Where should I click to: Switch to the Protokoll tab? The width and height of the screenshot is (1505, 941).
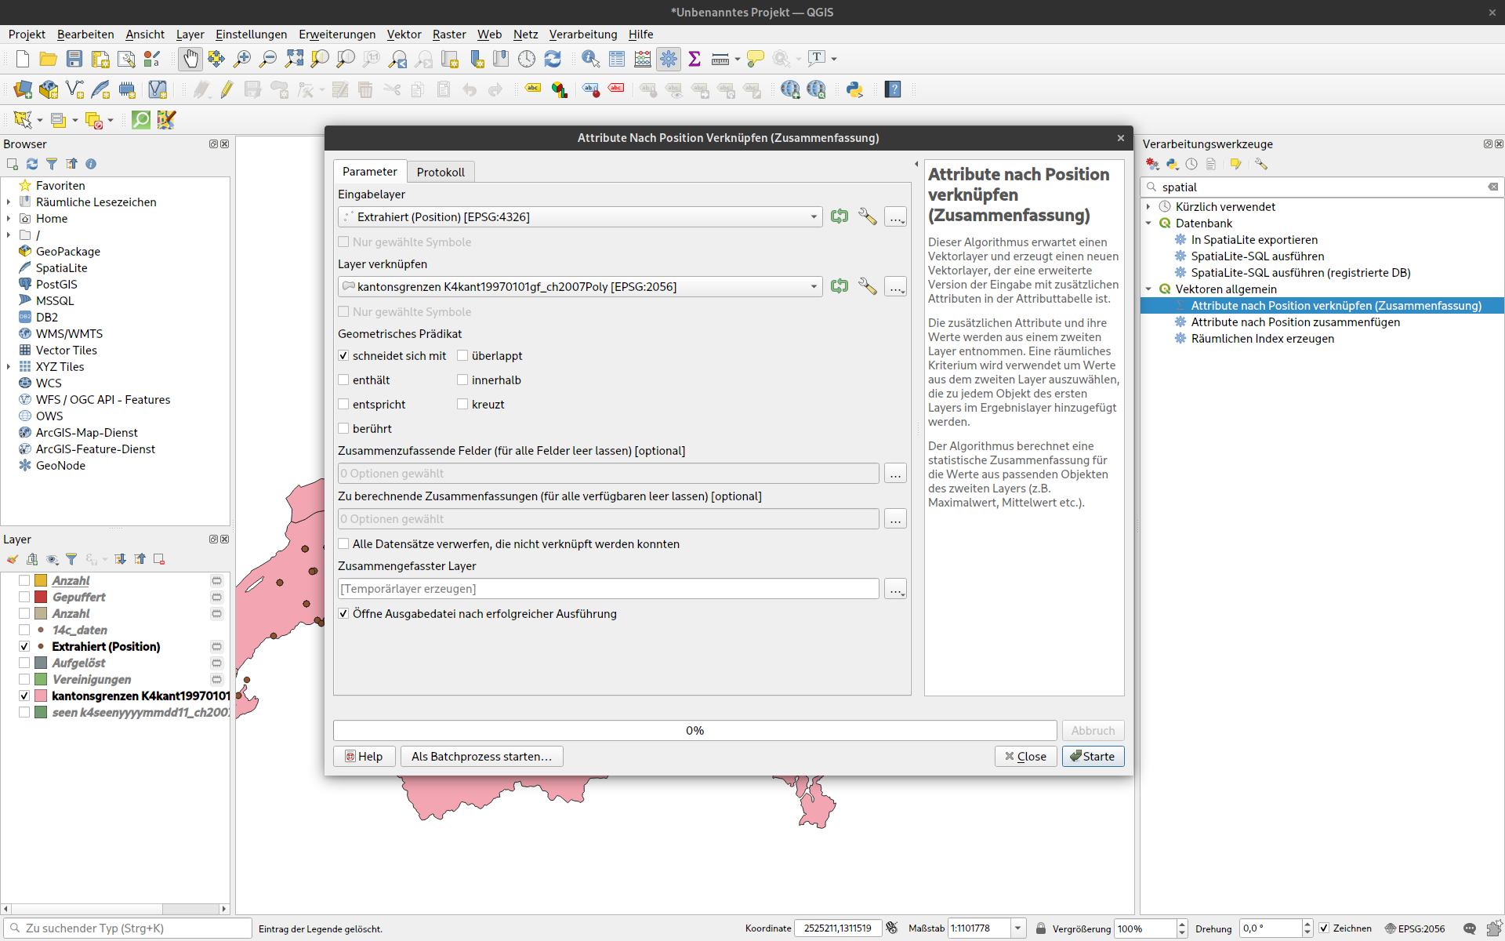tap(440, 172)
